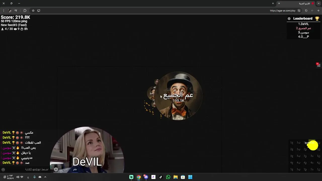This screenshot has height=181, width=322.
Task: Open Discord from taskbar
Action: 146,177
